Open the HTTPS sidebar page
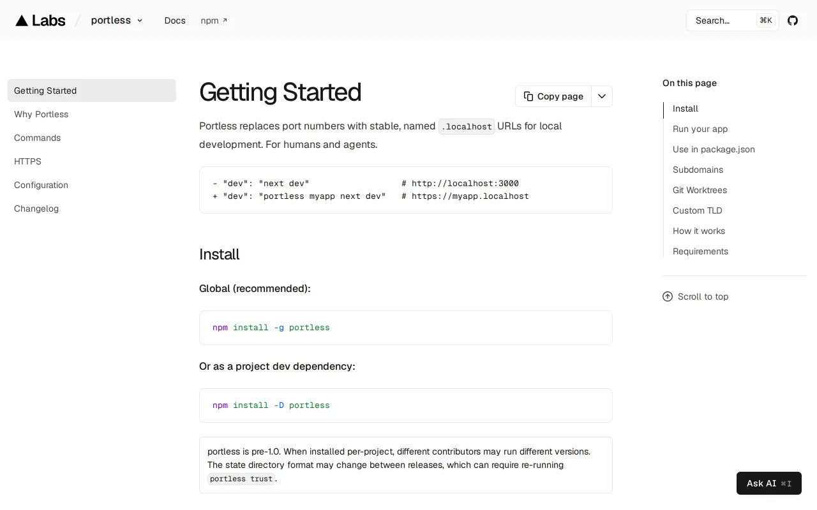The width and height of the screenshot is (817, 510). click(92, 161)
